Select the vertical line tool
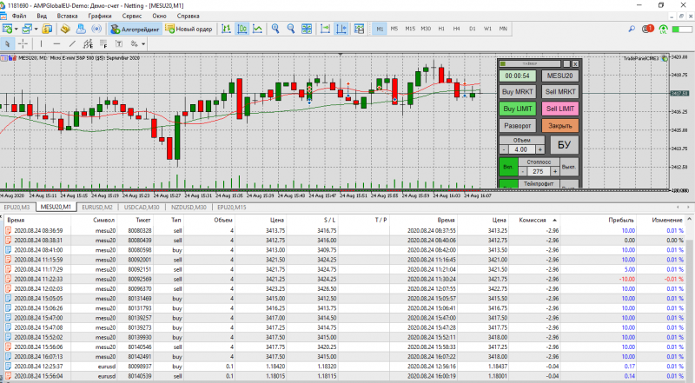695x383 pixels. (x=41, y=44)
